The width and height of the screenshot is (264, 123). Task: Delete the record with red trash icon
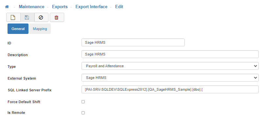point(57,17)
